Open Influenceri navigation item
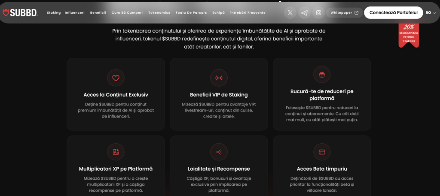 [x=75, y=12]
